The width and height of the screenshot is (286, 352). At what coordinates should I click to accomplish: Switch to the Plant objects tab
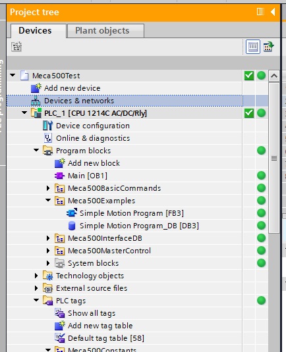point(105,31)
